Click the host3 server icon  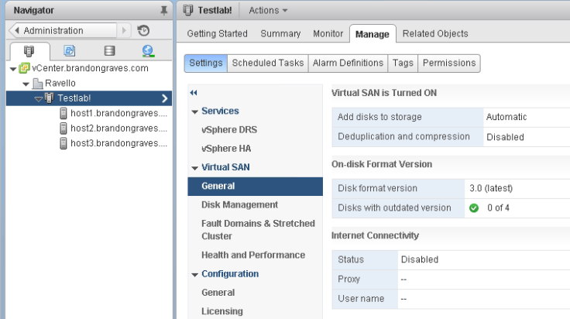(64, 143)
